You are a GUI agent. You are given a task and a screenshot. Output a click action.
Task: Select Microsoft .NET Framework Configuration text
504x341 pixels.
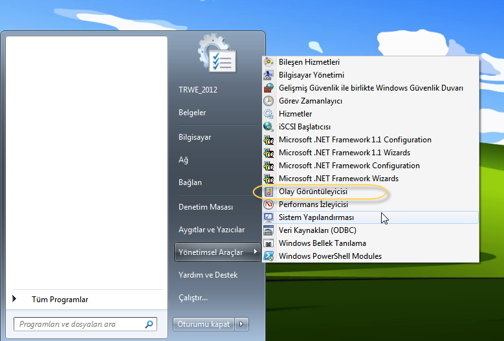[x=349, y=166]
